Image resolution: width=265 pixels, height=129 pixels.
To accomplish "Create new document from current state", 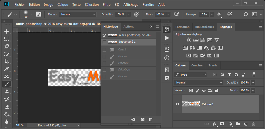I will (x=133, y=119).
